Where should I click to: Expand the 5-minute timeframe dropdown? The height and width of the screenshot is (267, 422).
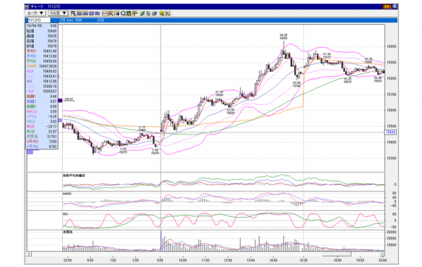58,13
